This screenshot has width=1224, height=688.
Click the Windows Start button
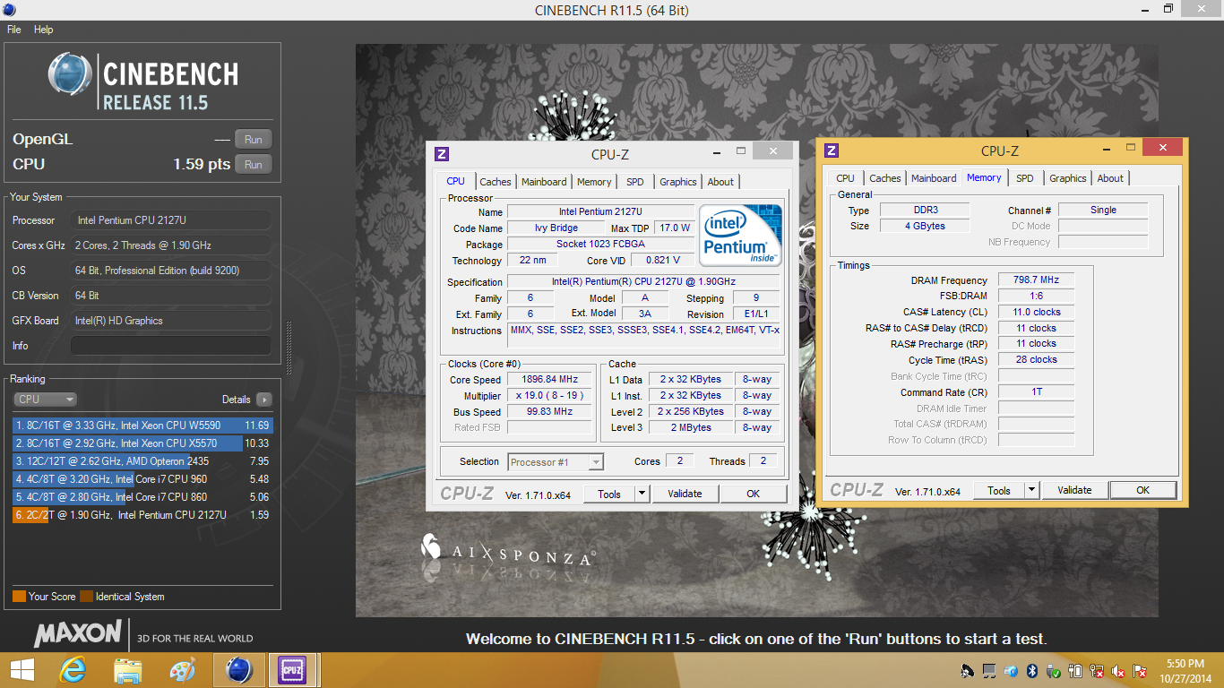tap(22, 670)
